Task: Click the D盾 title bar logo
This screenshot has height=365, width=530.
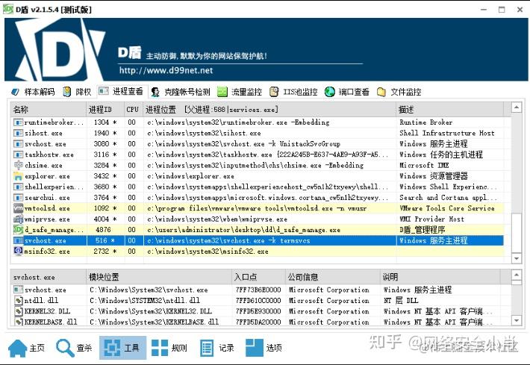Action: pos(7,9)
